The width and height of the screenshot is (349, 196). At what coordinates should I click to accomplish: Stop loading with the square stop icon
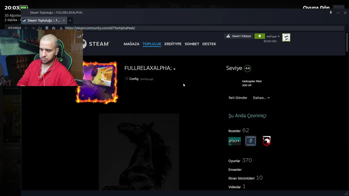coord(47,28)
